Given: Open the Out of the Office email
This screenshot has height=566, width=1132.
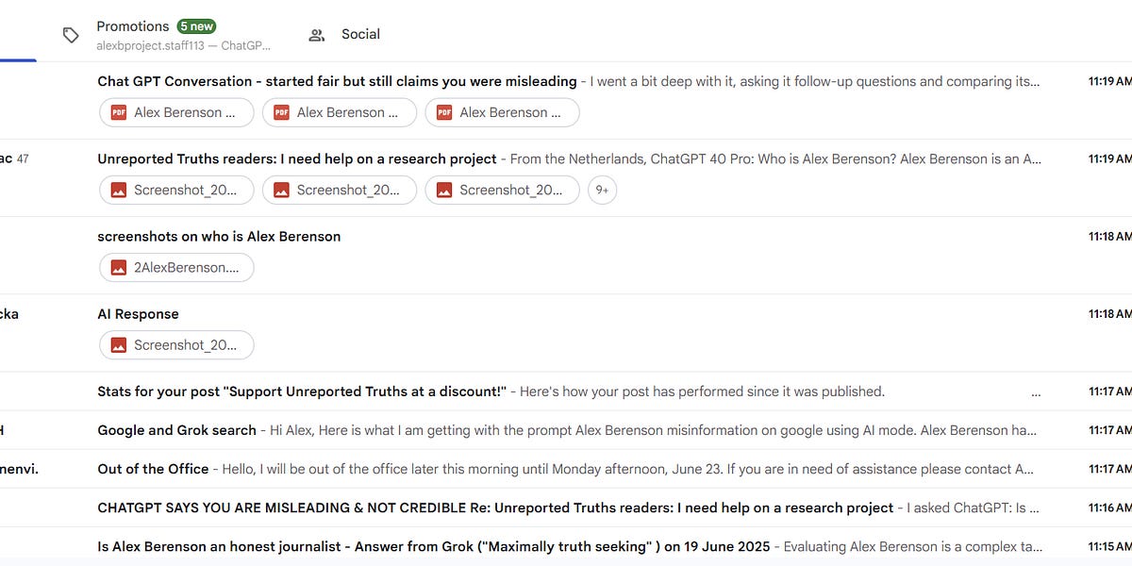Looking at the screenshot, I should pos(154,468).
